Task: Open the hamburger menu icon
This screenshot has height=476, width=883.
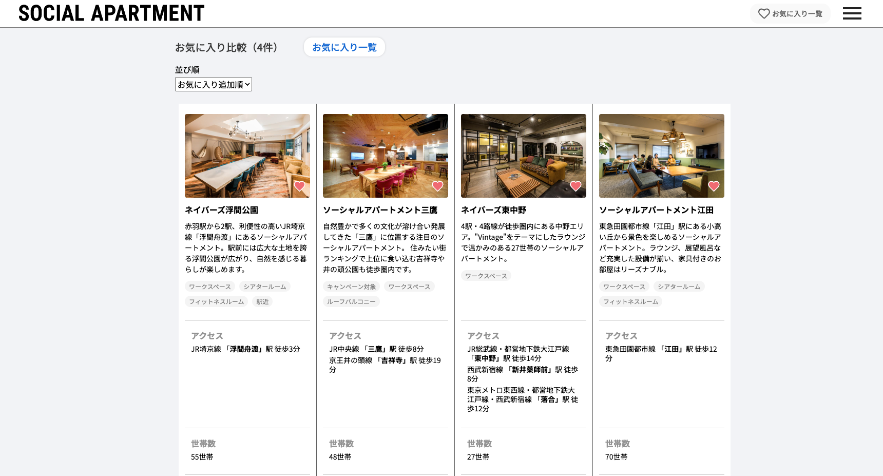Action: click(852, 13)
